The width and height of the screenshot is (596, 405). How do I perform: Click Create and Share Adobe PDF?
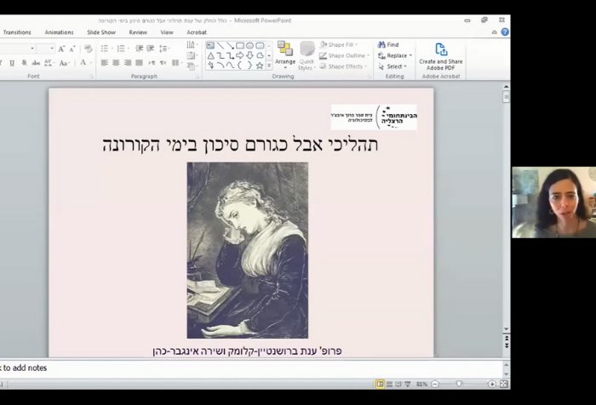click(x=441, y=56)
